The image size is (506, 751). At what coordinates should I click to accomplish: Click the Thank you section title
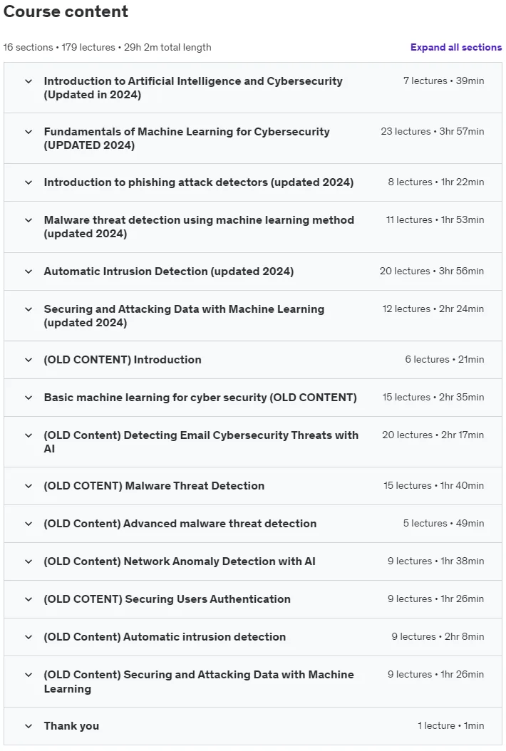pos(71,726)
